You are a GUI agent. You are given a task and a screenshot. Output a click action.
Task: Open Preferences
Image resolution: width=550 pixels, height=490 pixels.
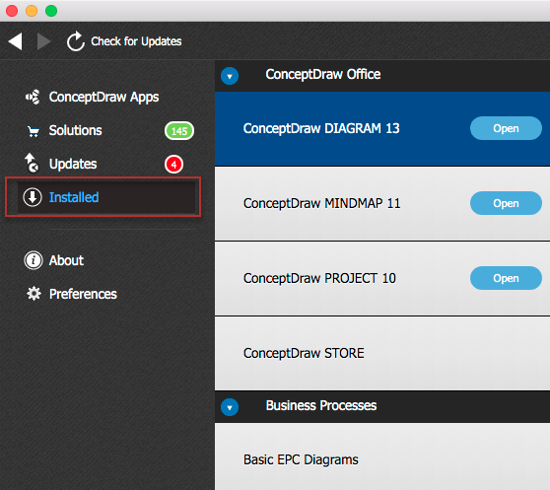click(x=83, y=294)
